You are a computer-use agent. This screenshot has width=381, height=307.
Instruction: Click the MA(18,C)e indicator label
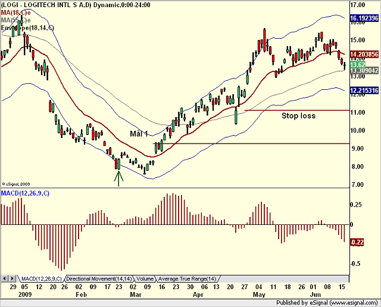coord(15,12)
